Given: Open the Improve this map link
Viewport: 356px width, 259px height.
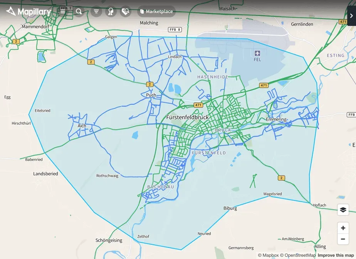Looking at the screenshot, I should pyautogui.click(x=336, y=256).
